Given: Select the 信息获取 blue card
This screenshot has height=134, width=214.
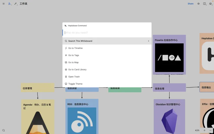Looking at the screenshot, I should pyautogui.click(x=82, y=89).
